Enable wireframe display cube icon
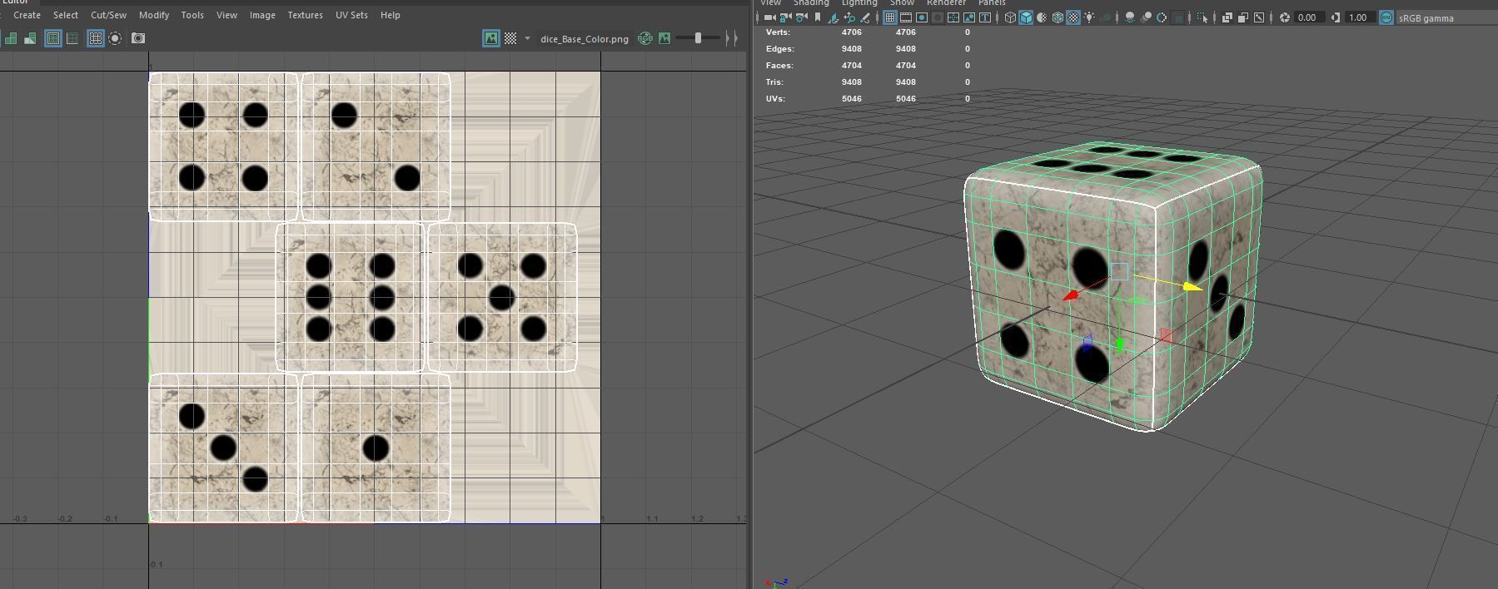This screenshot has height=589, width=1498. coord(1010,17)
